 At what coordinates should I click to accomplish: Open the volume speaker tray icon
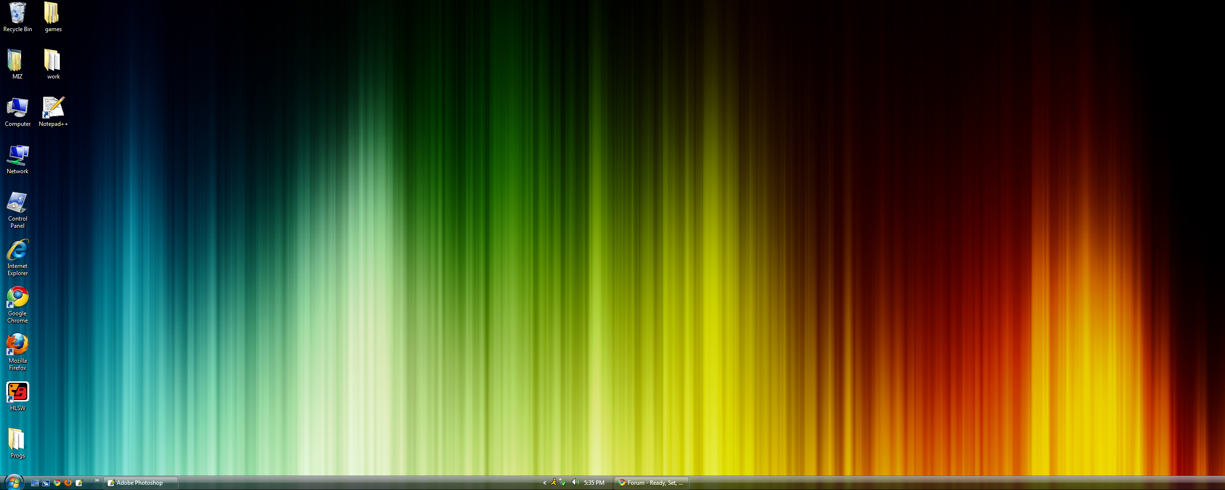(x=575, y=482)
